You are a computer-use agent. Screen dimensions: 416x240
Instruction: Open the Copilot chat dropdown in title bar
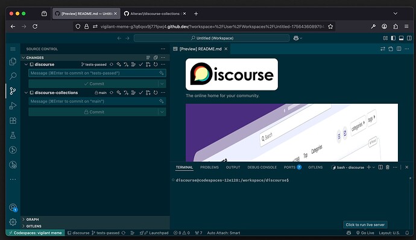coord(298,38)
